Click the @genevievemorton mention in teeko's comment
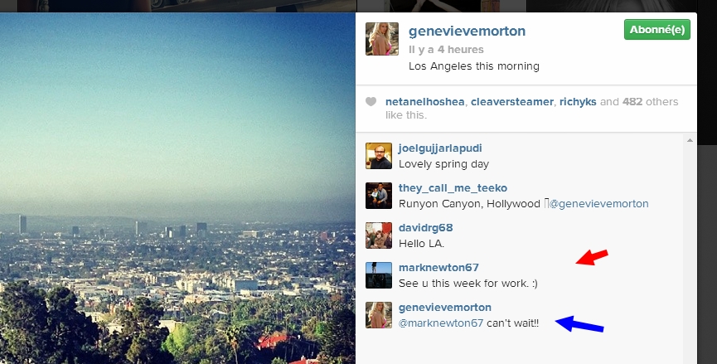 pyautogui.click(x=599, y=203)
